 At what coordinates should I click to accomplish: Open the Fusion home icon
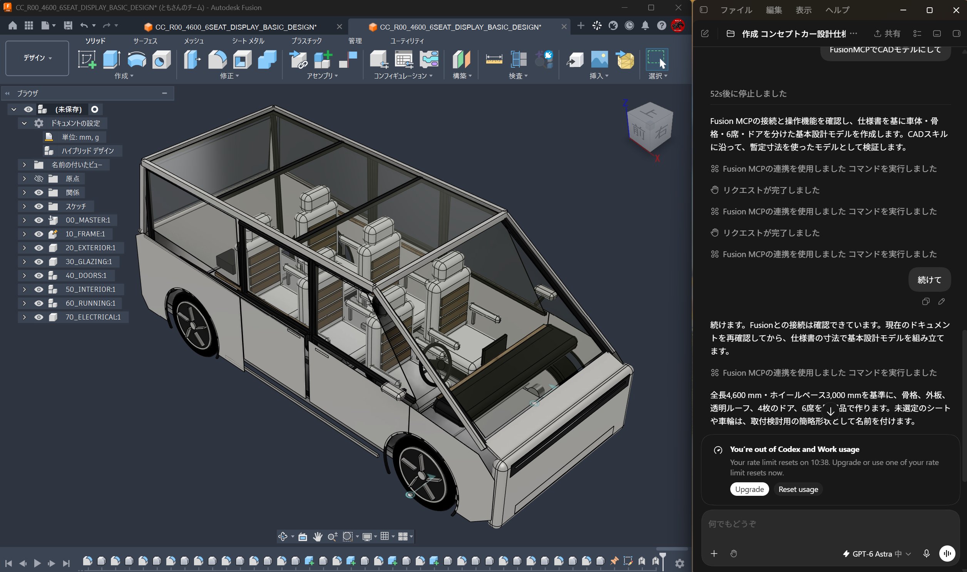12,25
